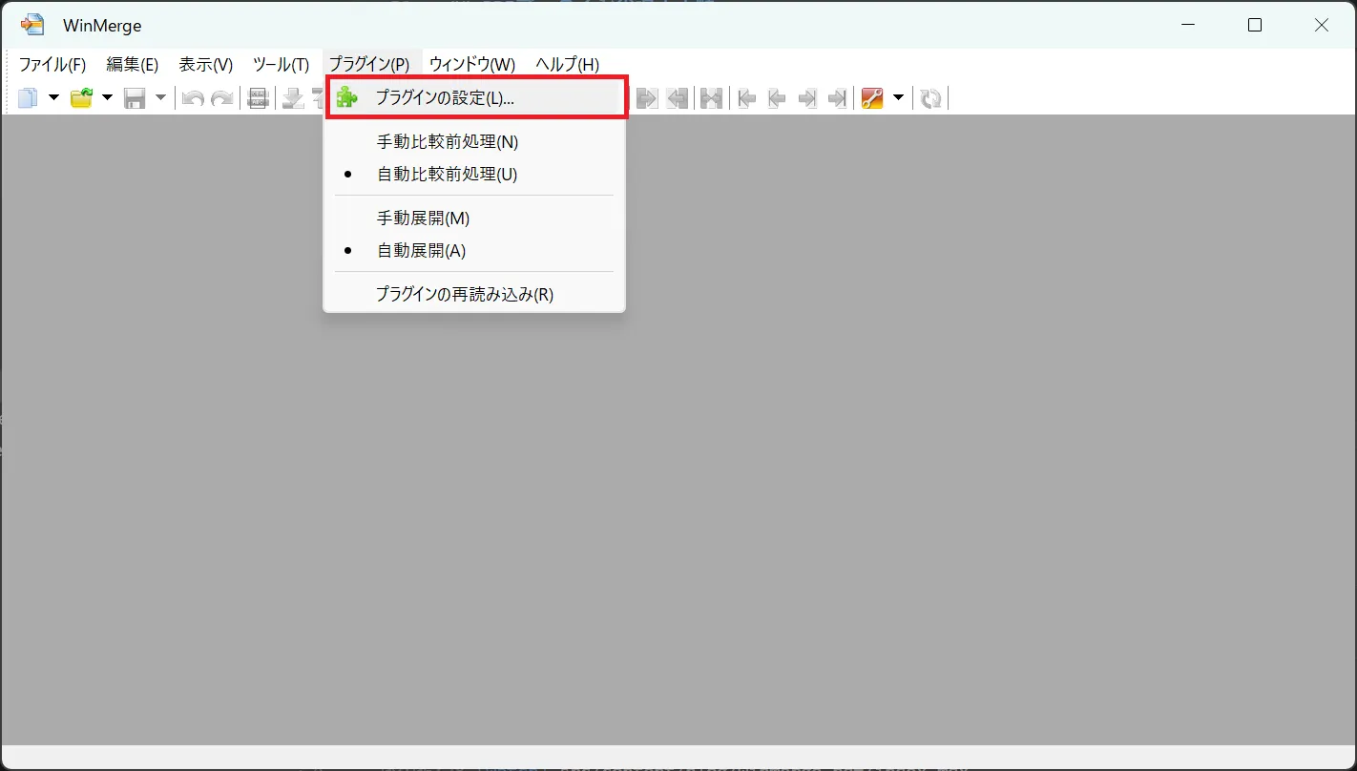
Task: Close the プラグイン(P) menu via its title
Action: click(369, 64)
